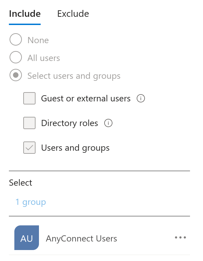Uncheck the Users and groups checkbox

(29, 148)
